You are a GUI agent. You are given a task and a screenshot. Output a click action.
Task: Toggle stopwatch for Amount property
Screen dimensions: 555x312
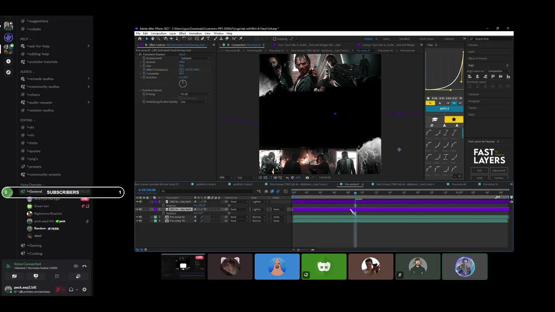144,62
